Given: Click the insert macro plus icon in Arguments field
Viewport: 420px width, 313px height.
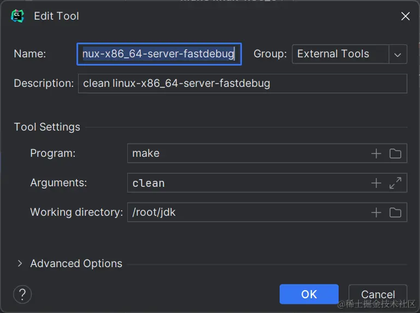Looking at the screenshot, I should [376, 183].
